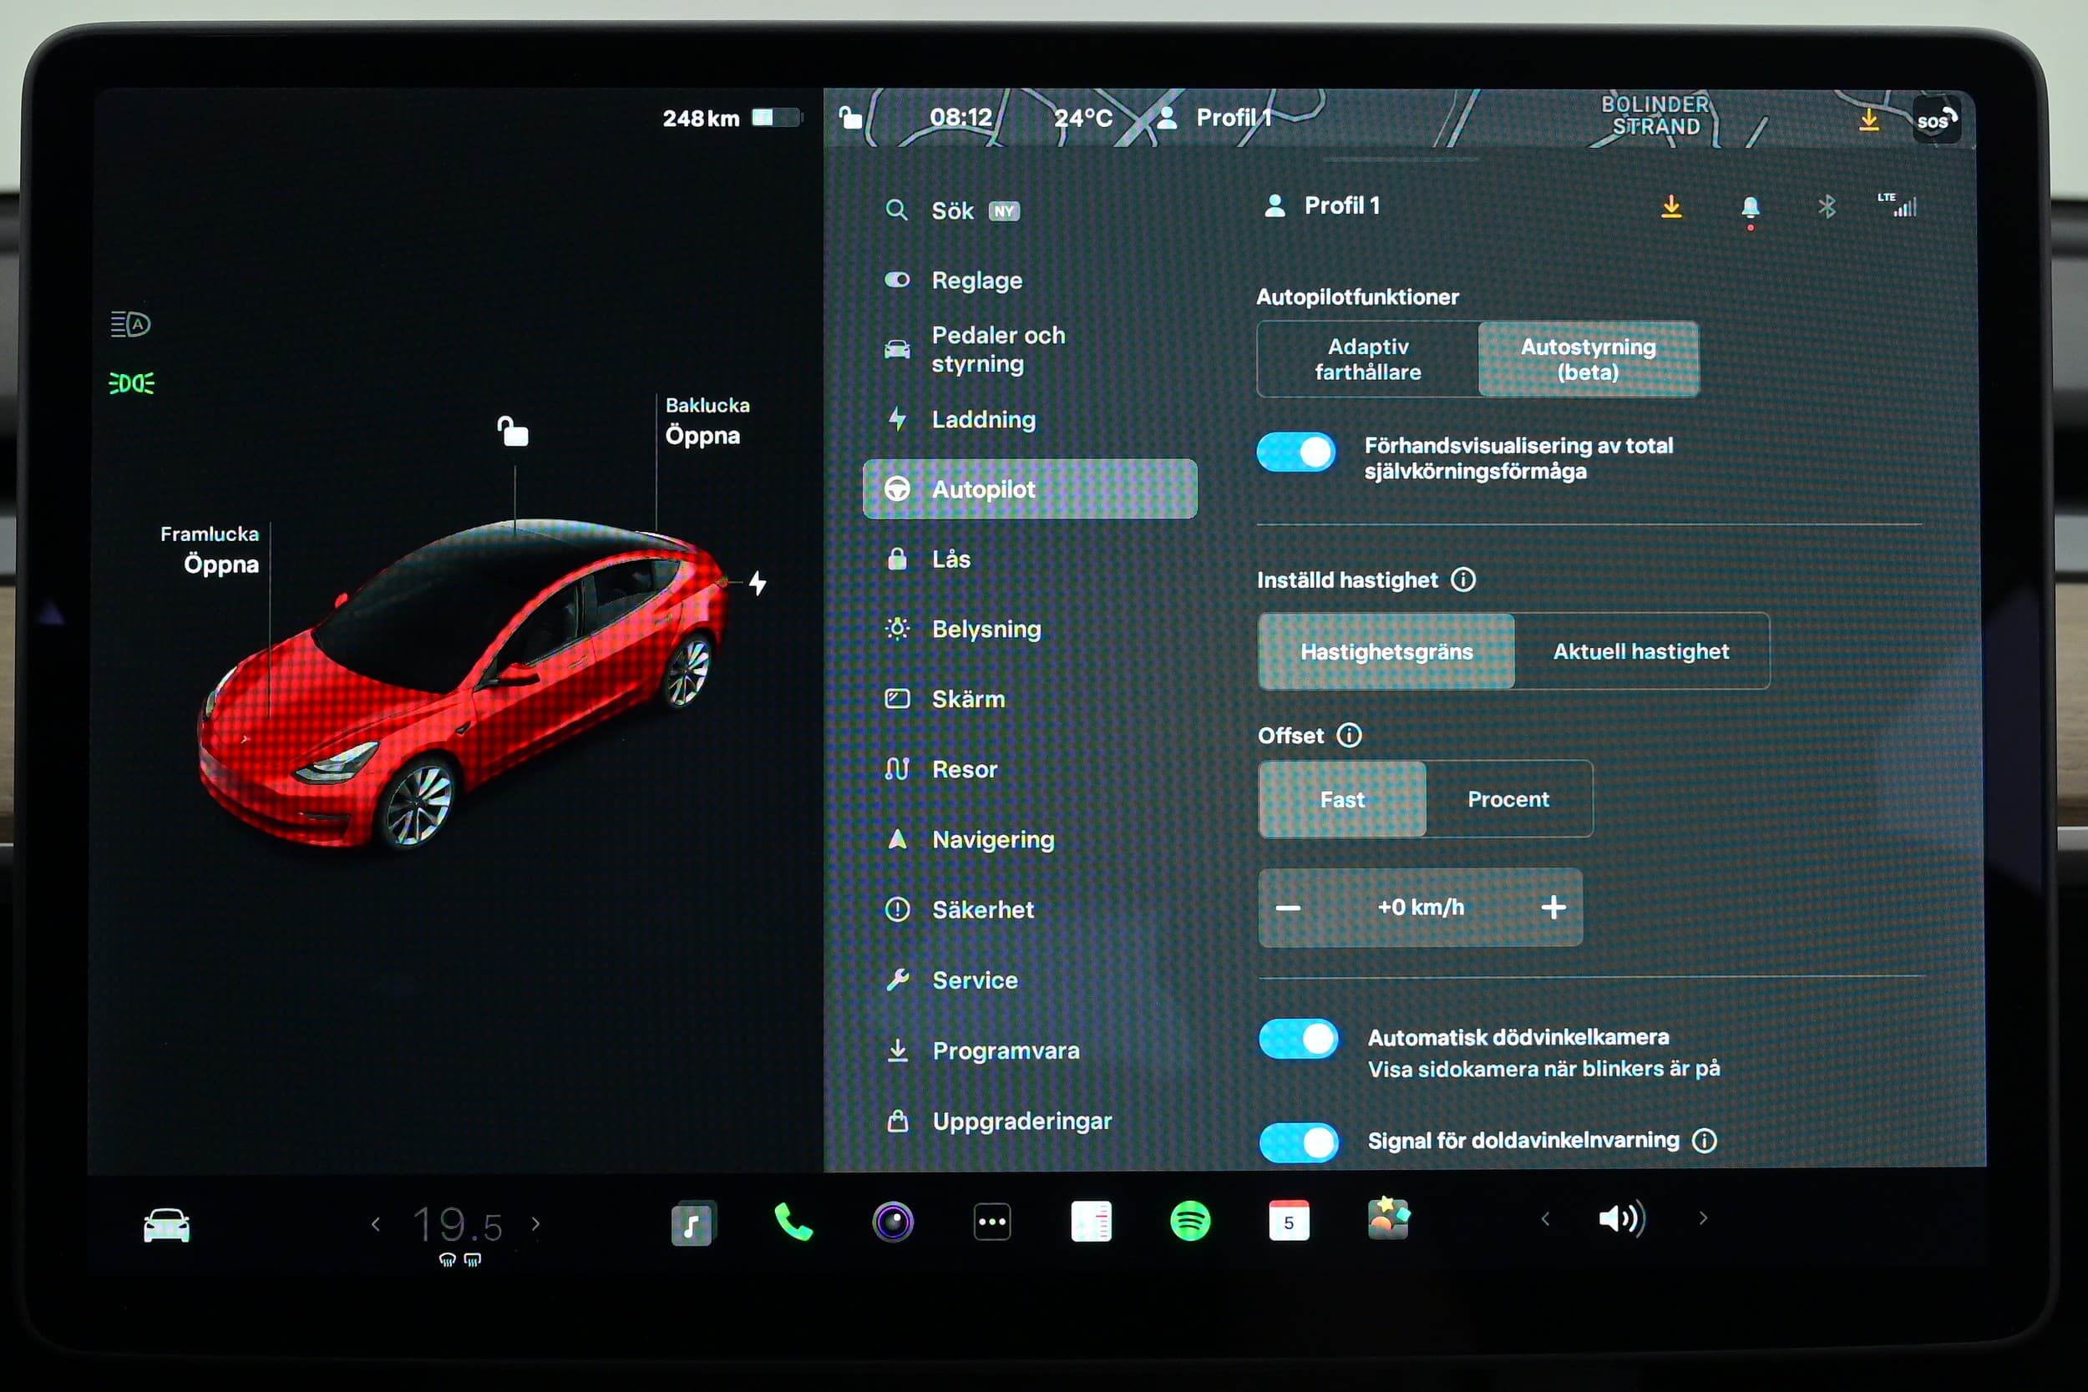Tap the volume speaker icon
Viewport: 2088px width, 1392px height.
point(1621,1218)
